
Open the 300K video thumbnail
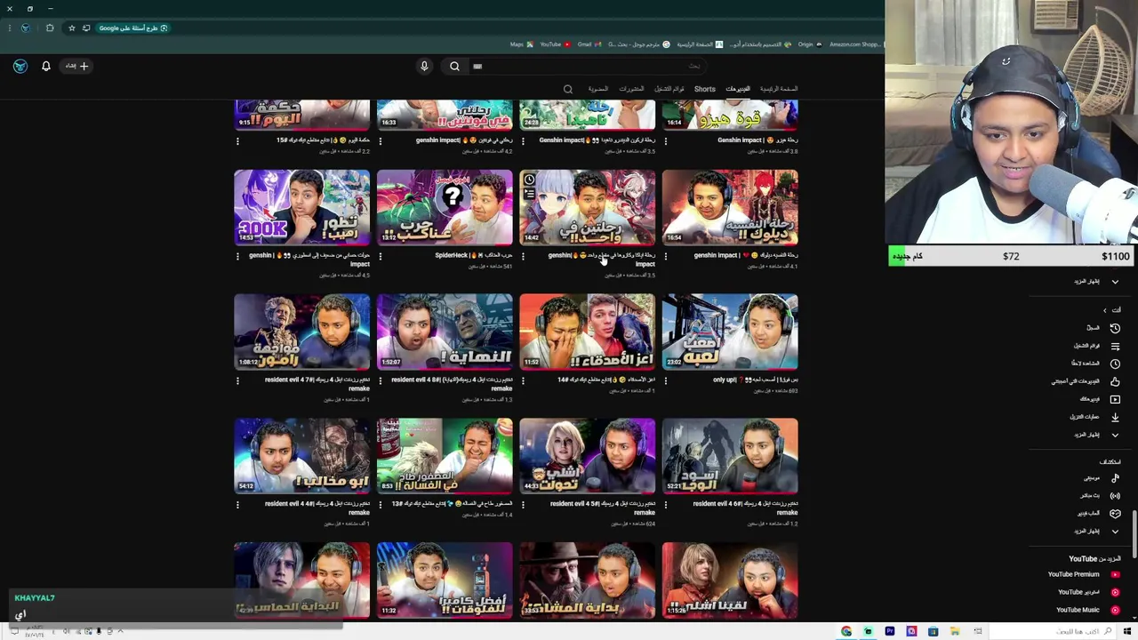click(301, 207)
